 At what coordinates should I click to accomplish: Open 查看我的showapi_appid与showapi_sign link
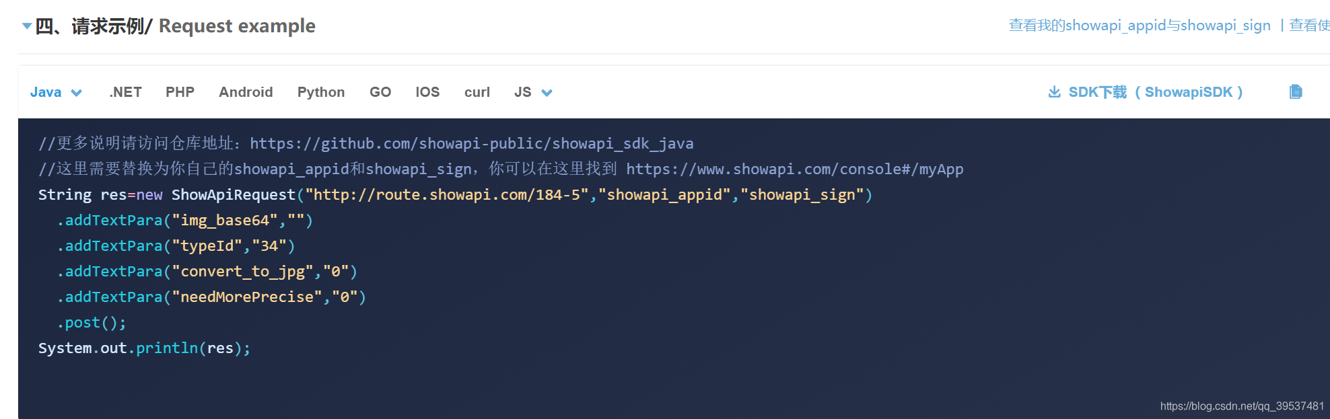(1140, 26)
